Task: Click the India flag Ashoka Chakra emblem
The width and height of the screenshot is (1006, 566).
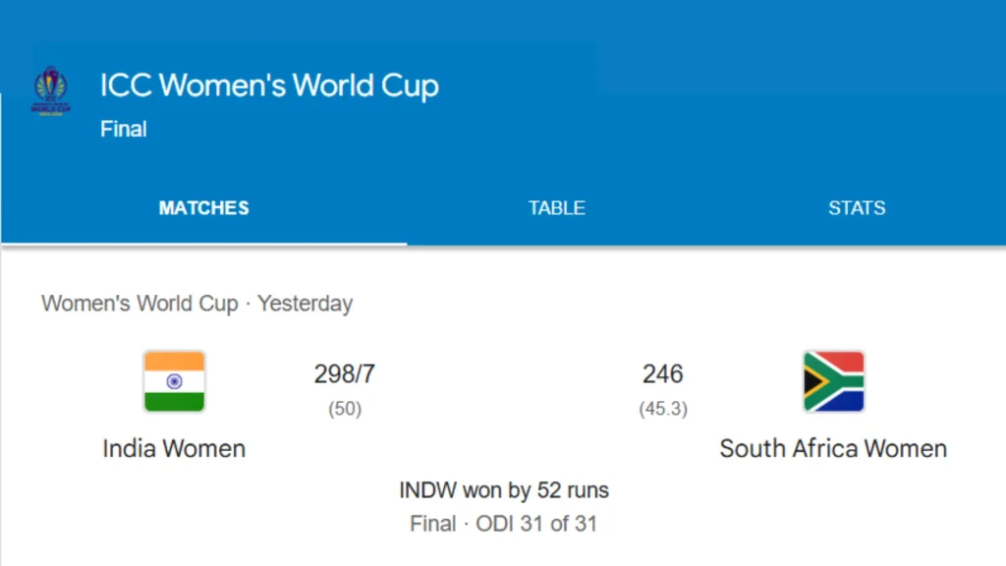Action: (174, 382)
